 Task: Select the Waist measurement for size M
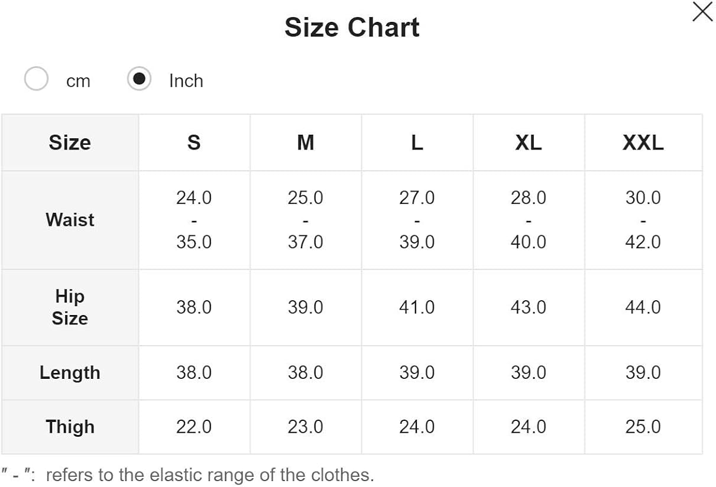click(305, 219)
